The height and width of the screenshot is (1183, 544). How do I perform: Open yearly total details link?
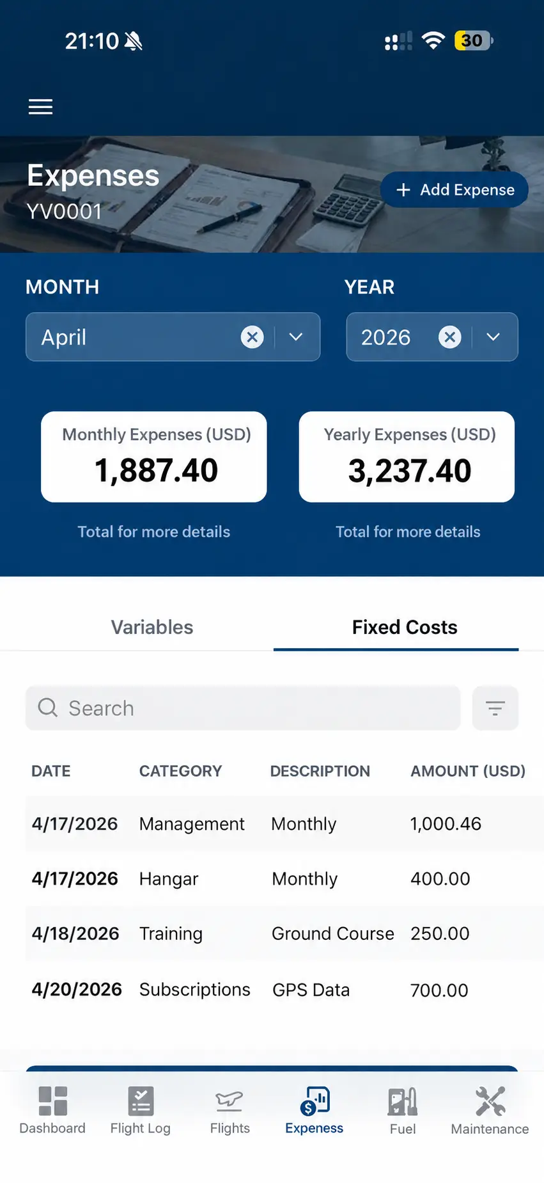pos(408,532)
